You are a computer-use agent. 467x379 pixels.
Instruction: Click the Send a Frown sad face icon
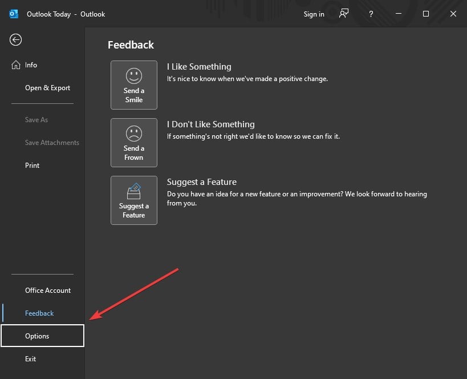133,134
